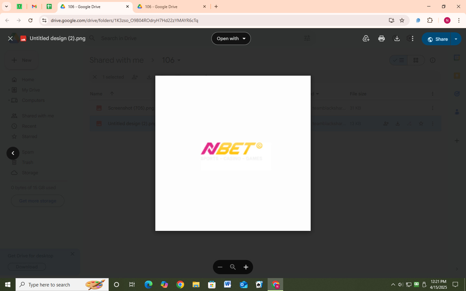Expand My Drive tree arrow
The width and height of the screenshot is (466, 291).
coord(9,90)
